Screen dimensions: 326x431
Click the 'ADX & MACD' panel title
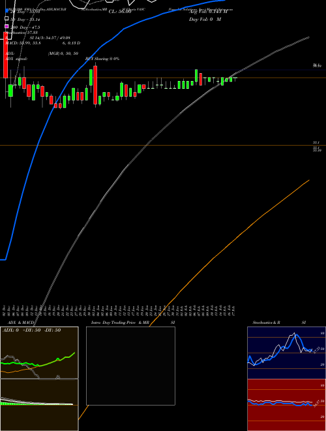[21, 323]
